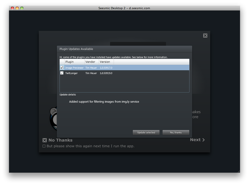Select the 'TwitLonger' plugin name
This screenshot has width=249, height=185.
pyautogui.click(x=71, y=73)
